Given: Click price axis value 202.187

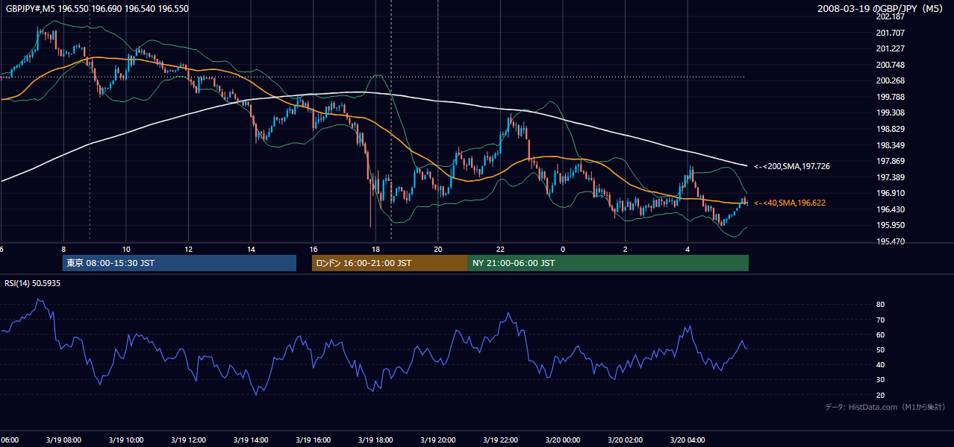Looking at the screenshot, I should pos(890,17).
